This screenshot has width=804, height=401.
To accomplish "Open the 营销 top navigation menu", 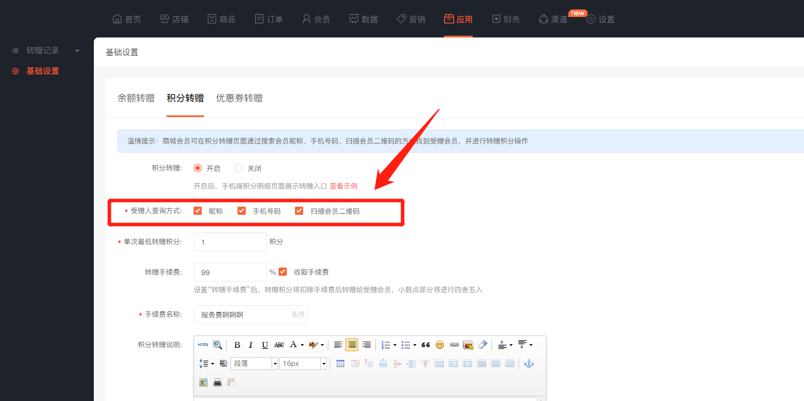I will [x=411, y=19].
